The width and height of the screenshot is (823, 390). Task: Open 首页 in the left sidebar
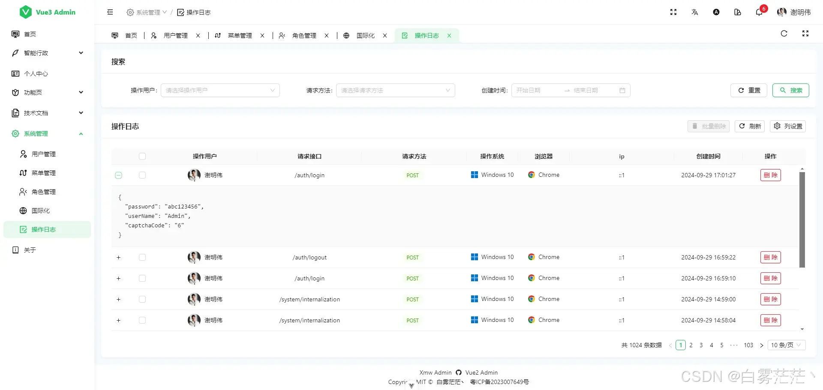click(47, 34)
